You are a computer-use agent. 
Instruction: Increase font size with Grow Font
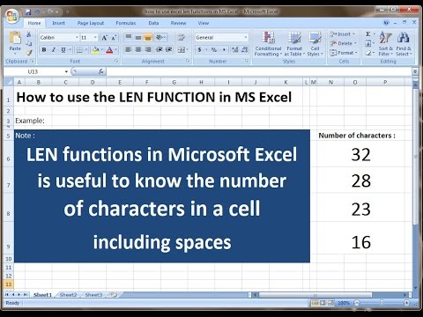click(x=104, y=38)
